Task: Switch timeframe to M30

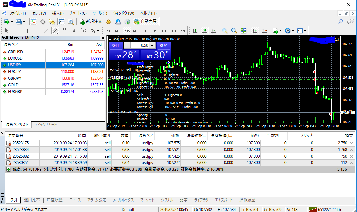Action: [x=136, y=31]
